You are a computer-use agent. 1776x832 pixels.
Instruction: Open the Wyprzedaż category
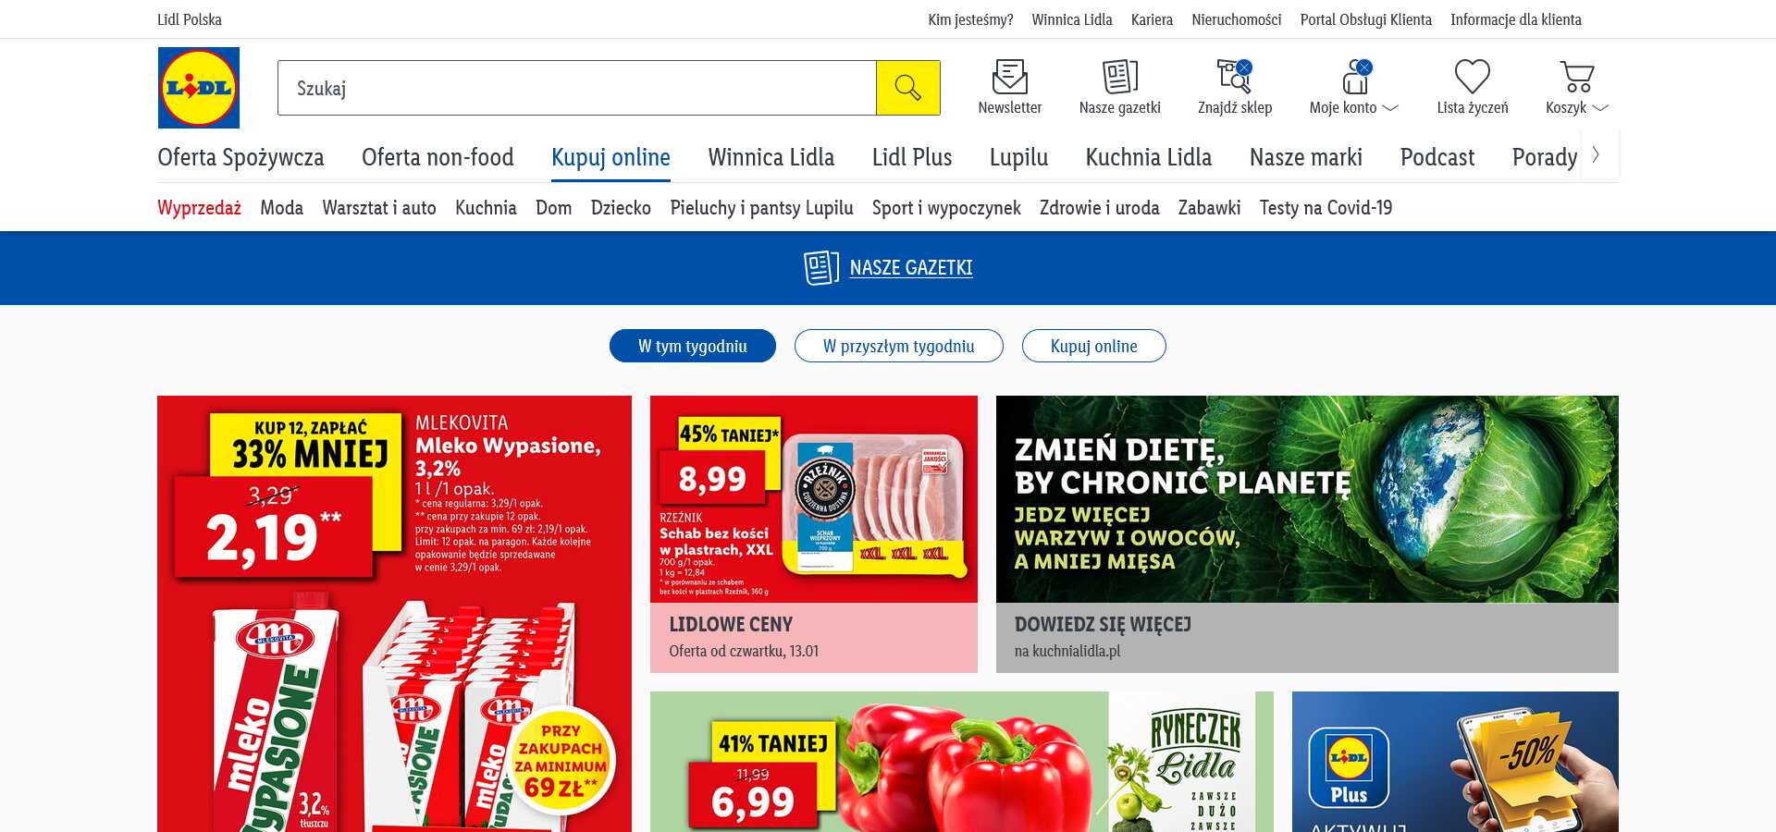tap(199, 208)
